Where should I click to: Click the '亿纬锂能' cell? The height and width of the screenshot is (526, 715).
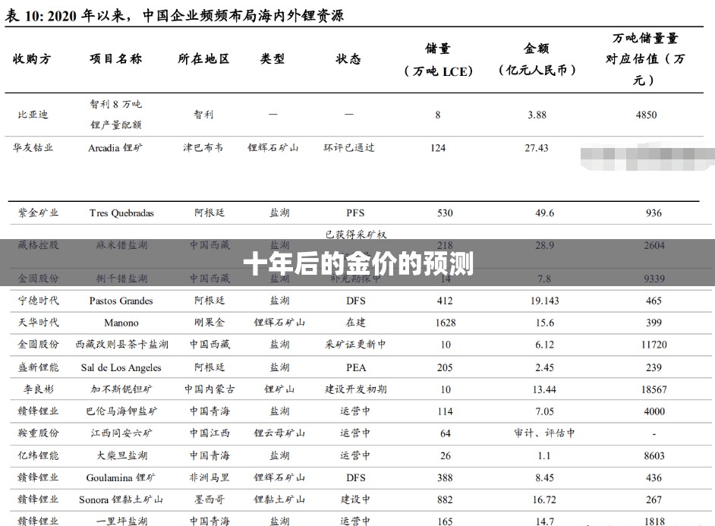38,455
